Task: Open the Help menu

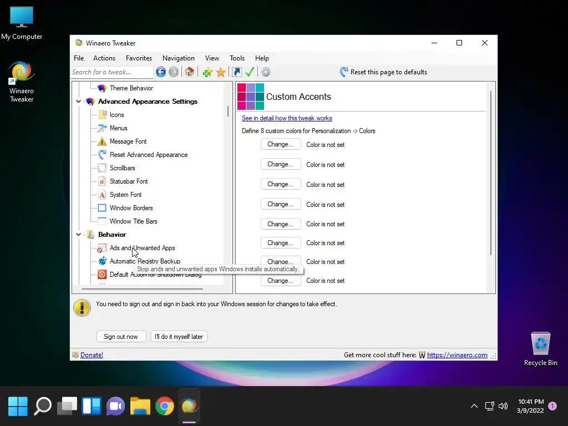Action: pos(262,58)
